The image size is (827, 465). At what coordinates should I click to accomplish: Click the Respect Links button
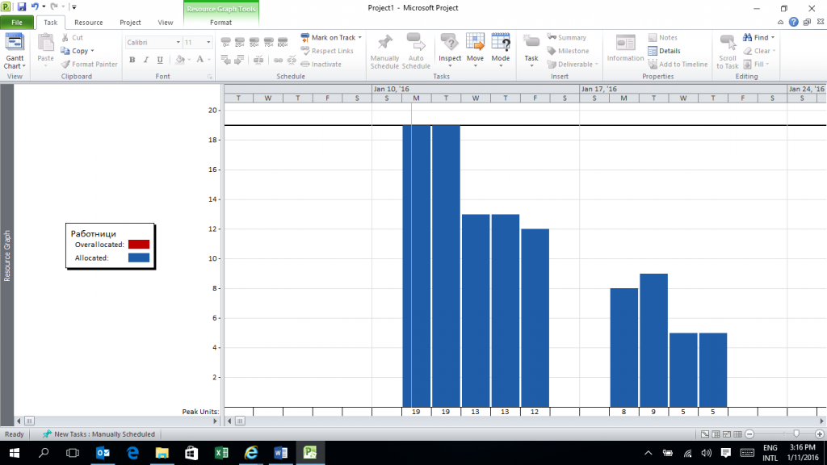(327, 51)
